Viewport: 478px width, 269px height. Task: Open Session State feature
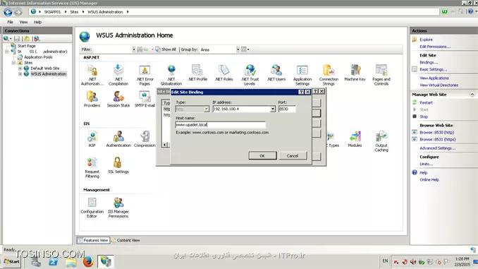tap(118, 100)
